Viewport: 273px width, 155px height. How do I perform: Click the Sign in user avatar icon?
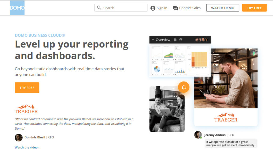tap(153, 8)
